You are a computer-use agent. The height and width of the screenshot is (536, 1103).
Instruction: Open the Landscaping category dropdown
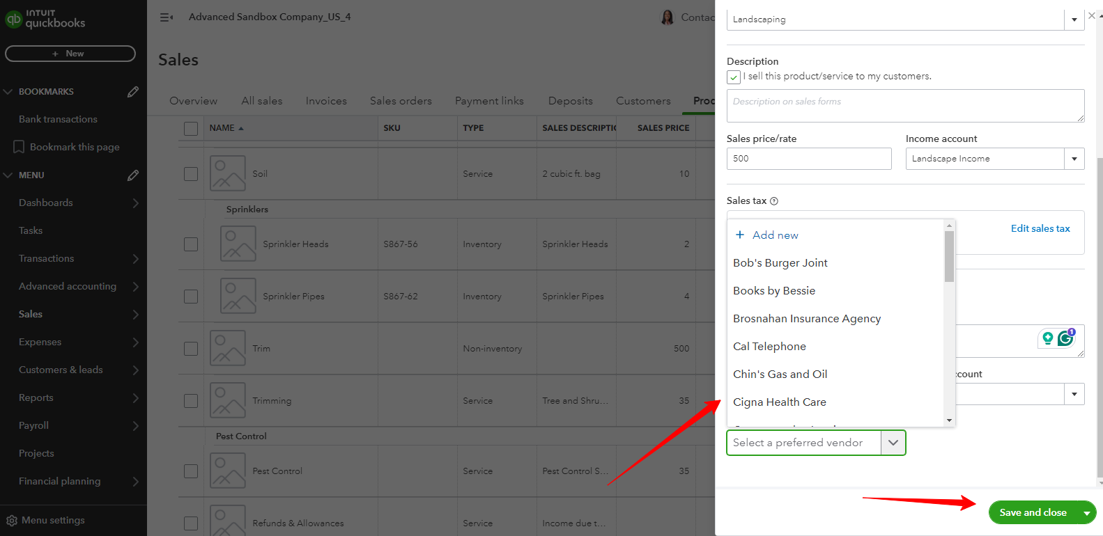click(x=1074, y=19)
